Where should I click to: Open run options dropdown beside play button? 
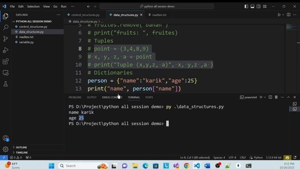coord(283,15)
